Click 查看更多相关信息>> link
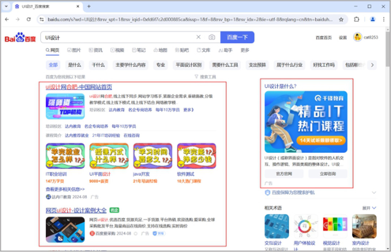The width and height of the screenshot is (391, 252). [x=65, y=189]
